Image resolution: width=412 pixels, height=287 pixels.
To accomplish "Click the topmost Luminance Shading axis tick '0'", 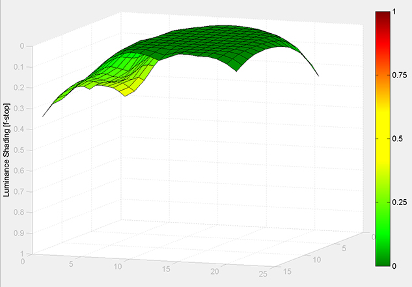I will 22,46.
